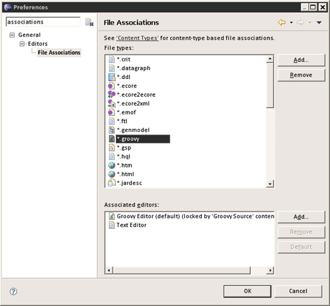The height and width of the screenshot is (306, 330).
Task: Click the *.gsp file icon
Action: pyautogui.click(x=111, y=148)
